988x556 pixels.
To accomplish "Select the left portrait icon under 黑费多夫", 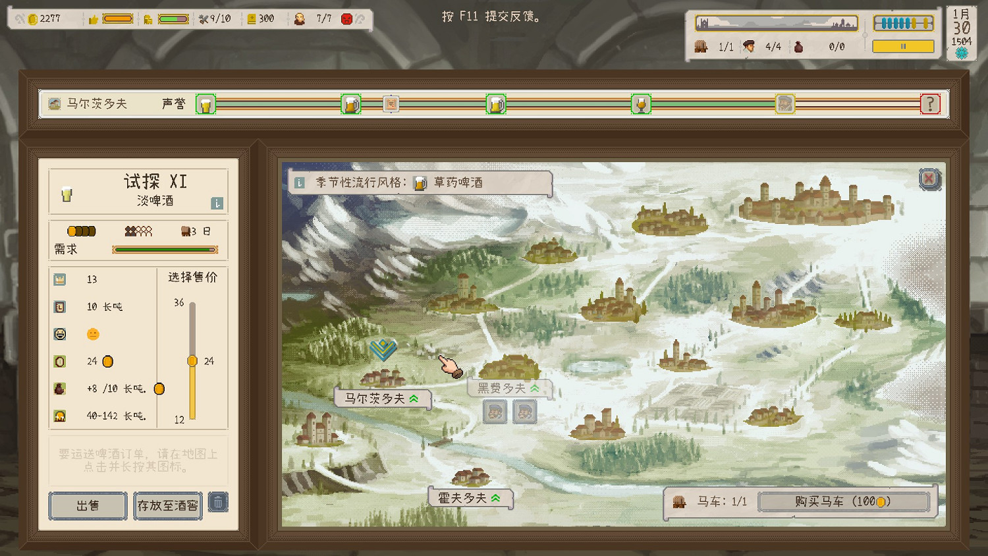I will point(495,412).
